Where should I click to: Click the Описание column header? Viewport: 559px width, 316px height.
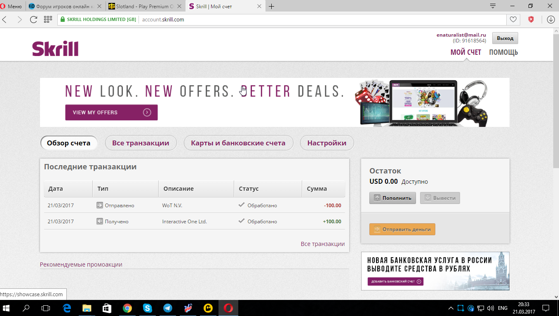pyautogui.click(x=196, y=189)
